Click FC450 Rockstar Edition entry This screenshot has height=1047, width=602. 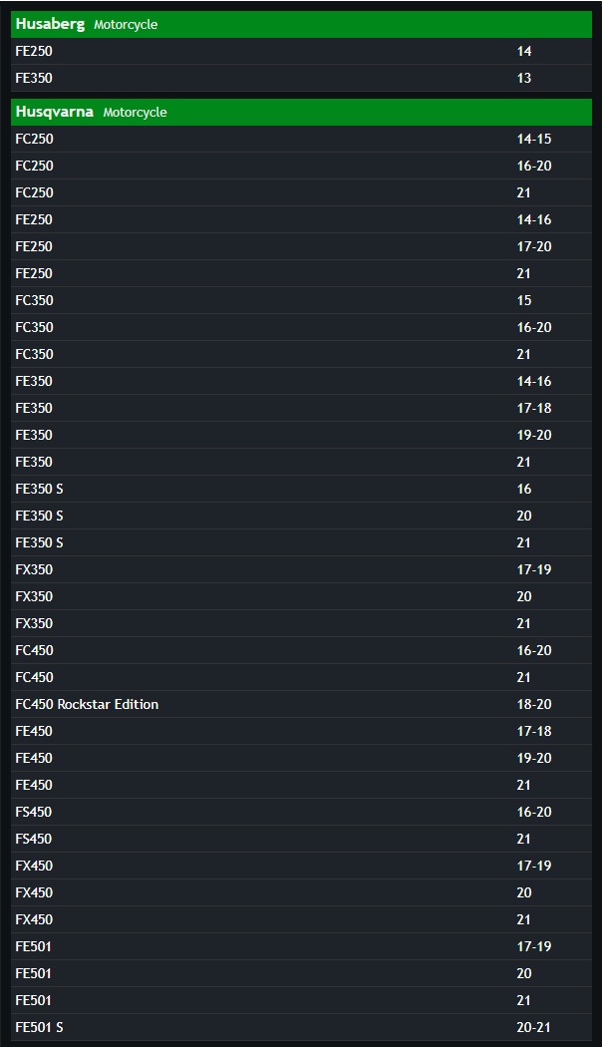pos(301,704)
